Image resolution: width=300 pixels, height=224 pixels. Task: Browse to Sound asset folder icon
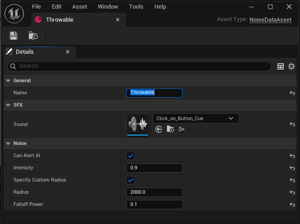click(x=170, y=129)
